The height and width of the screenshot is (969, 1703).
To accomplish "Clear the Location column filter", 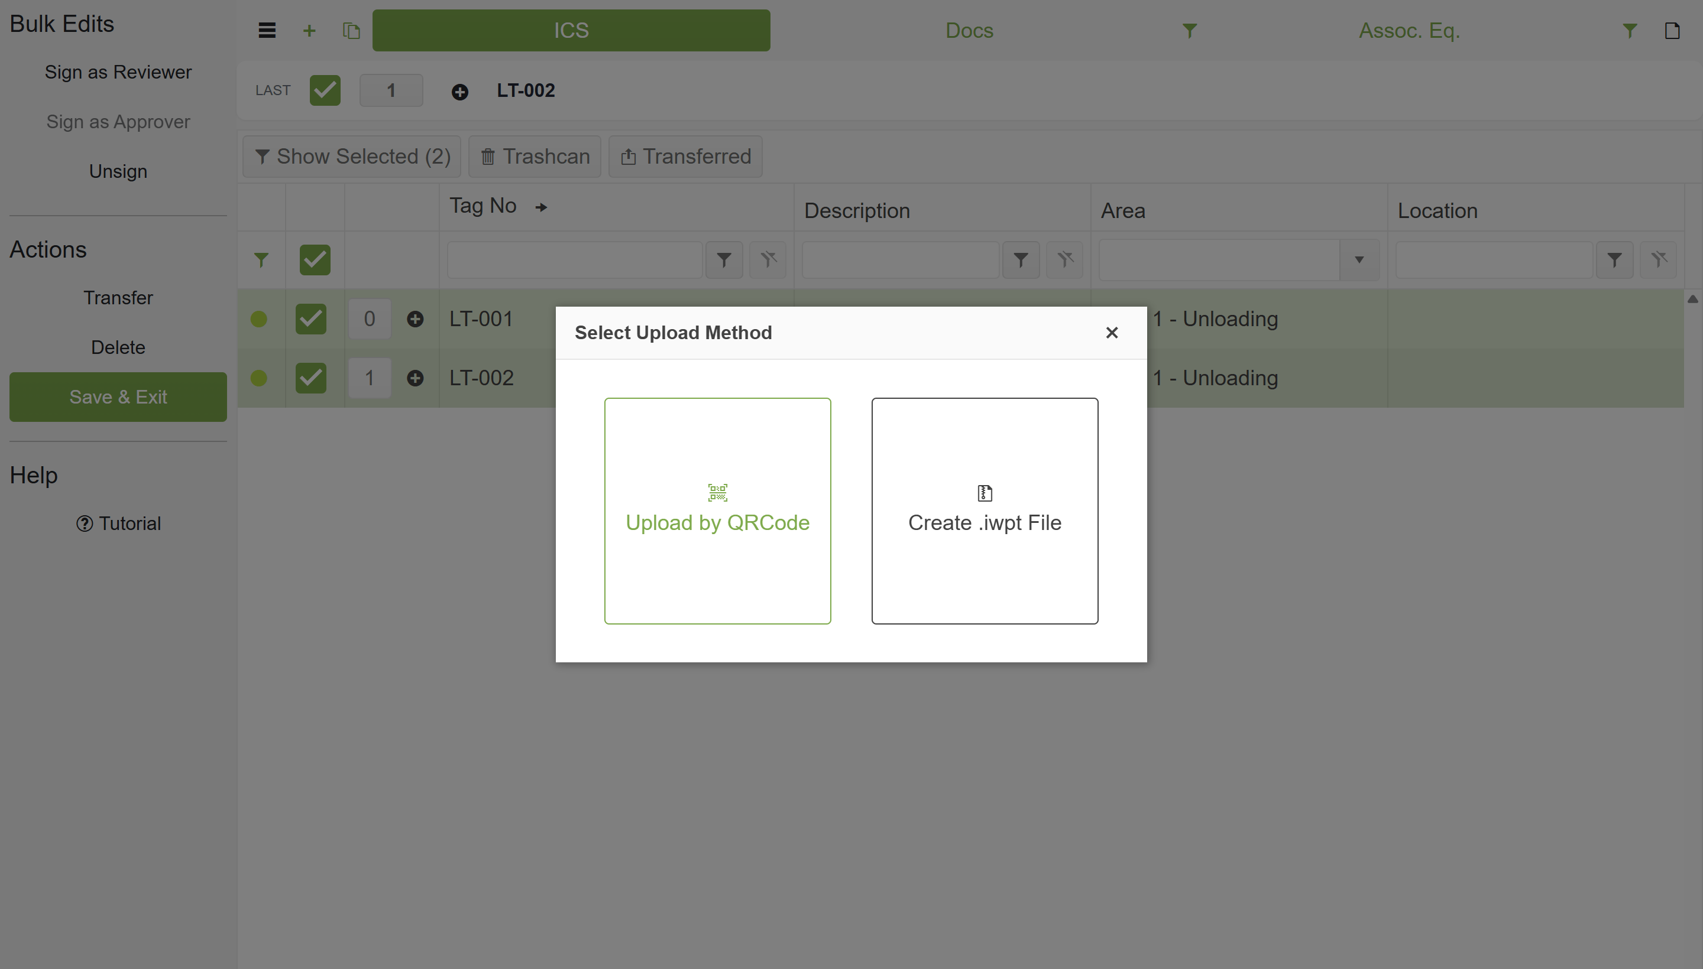I will pyautogui.click(x=1659, y=259).
